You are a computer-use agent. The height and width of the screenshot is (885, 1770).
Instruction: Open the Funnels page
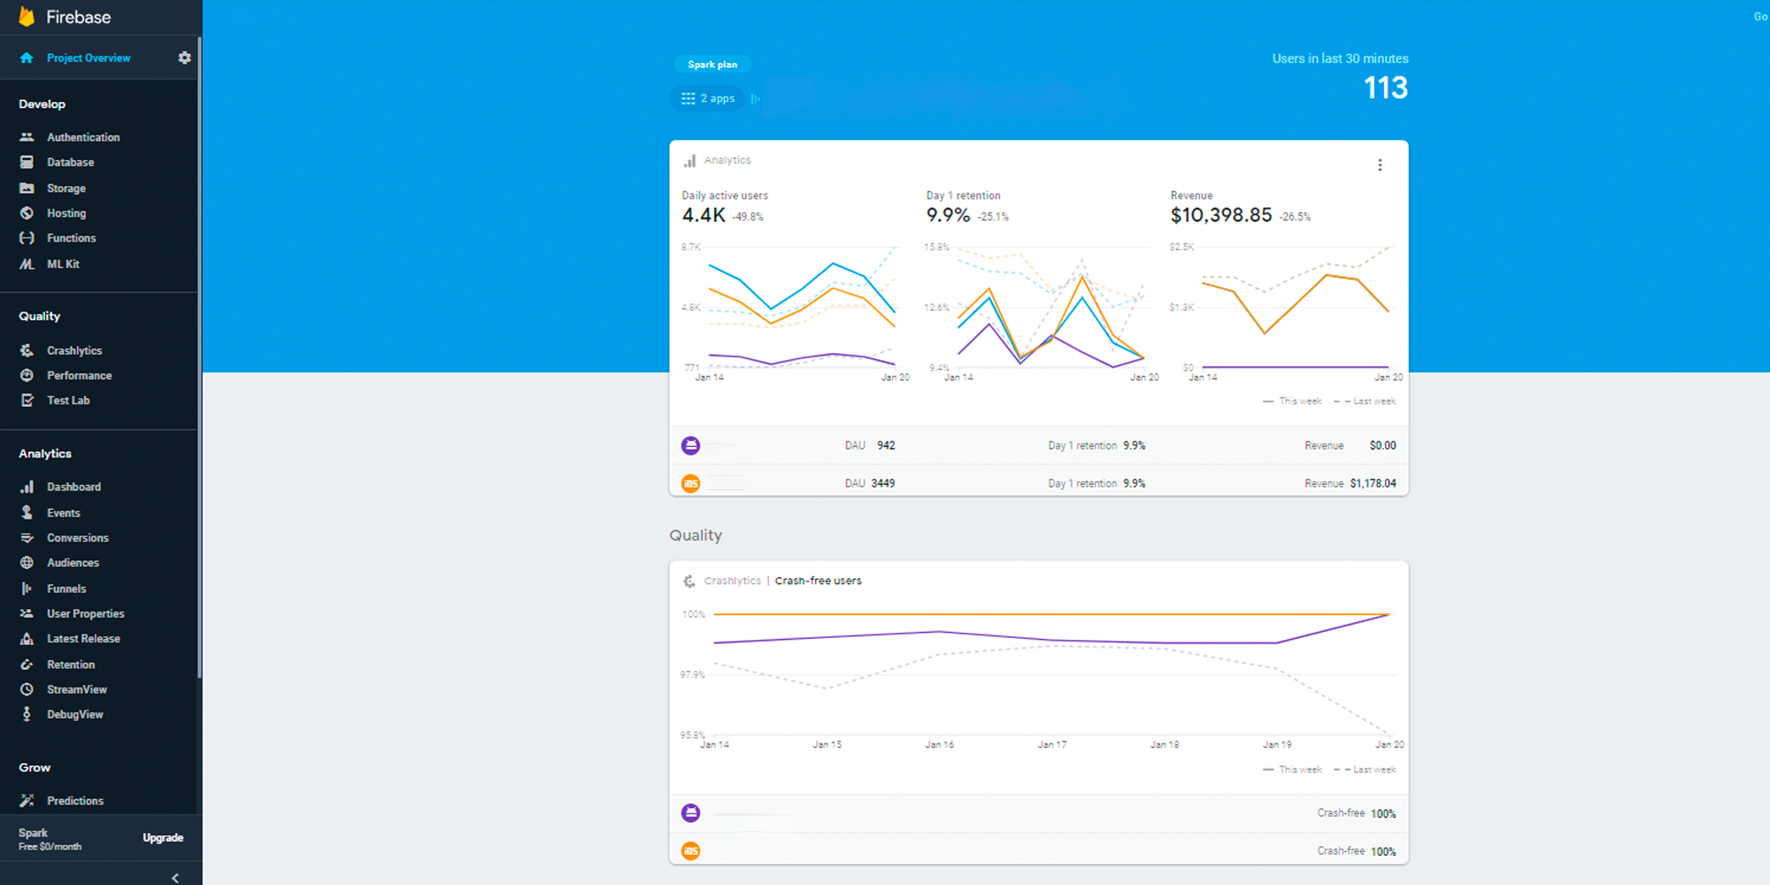pyautogui.click(x=66, y=589)
